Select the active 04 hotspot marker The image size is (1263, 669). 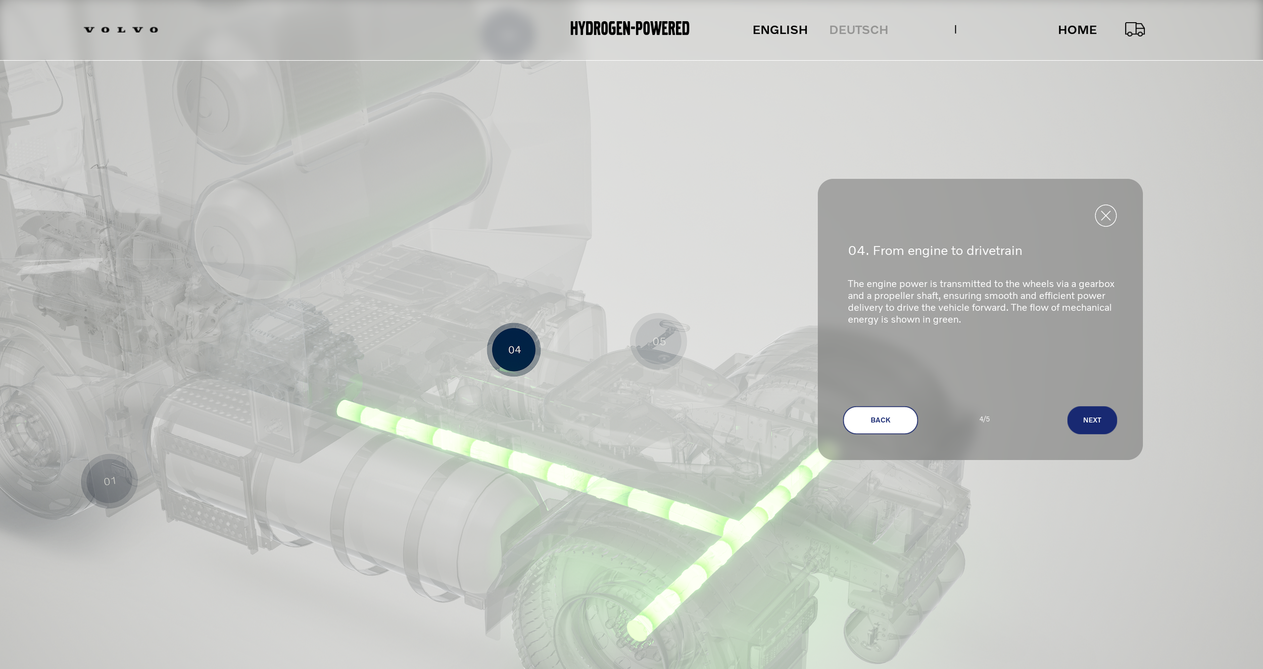coord(514,350)
